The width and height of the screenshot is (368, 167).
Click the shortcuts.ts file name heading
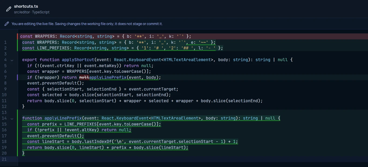click(26, 6)
